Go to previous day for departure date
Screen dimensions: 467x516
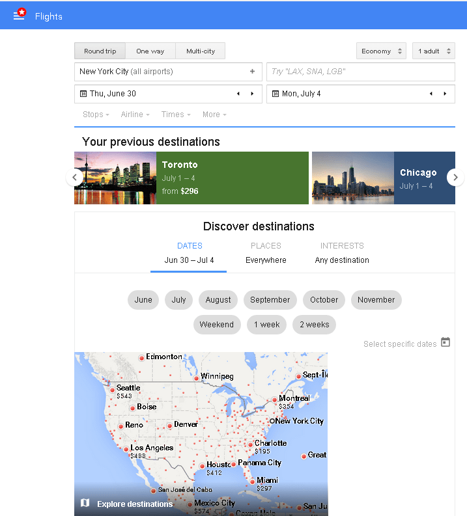tap(238, 94)
